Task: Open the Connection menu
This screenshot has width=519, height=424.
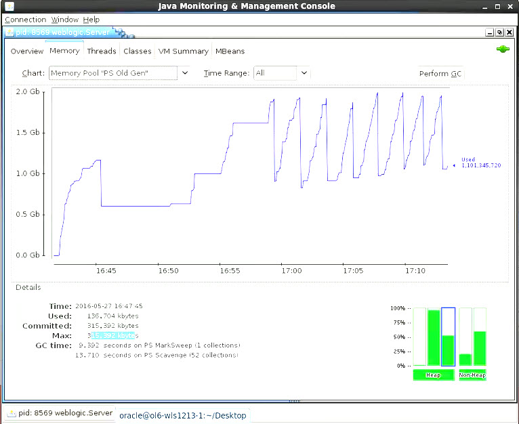Action: point(26,20)
